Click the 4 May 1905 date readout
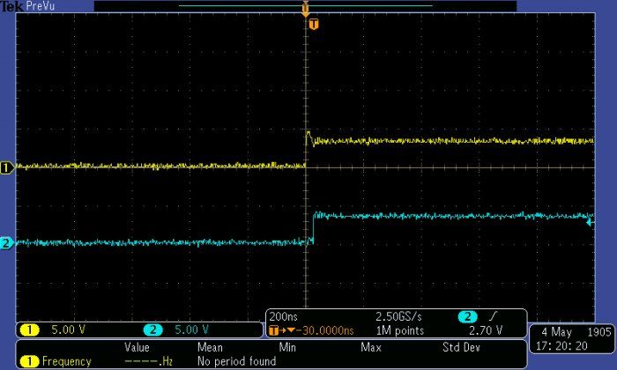This screenshot has width=617, height=370. (576, 332)
